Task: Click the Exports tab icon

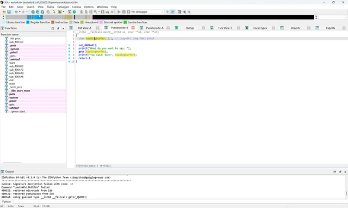Action: point(317,28)
